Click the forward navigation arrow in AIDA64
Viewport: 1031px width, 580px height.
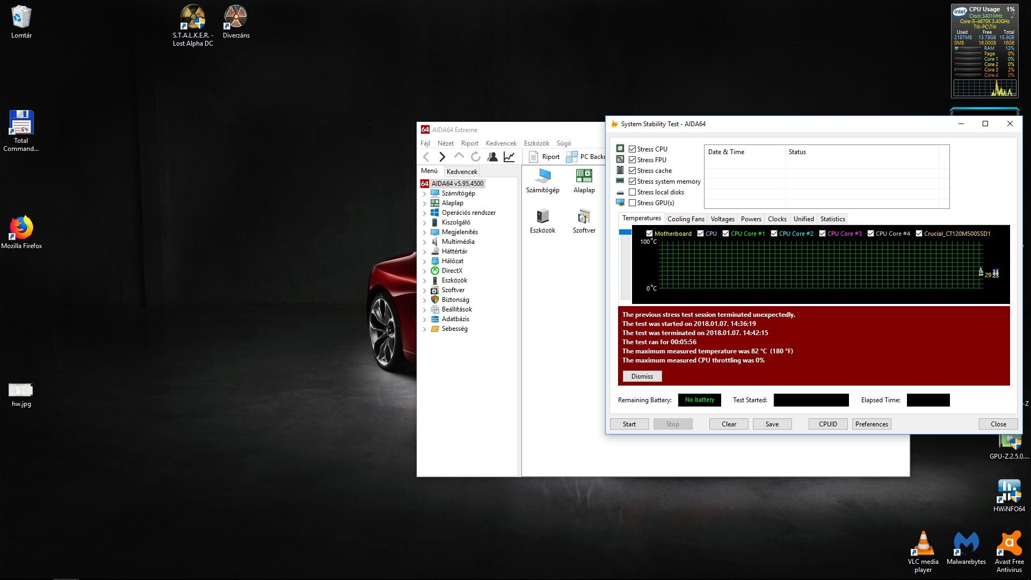[x=442, y=157]
